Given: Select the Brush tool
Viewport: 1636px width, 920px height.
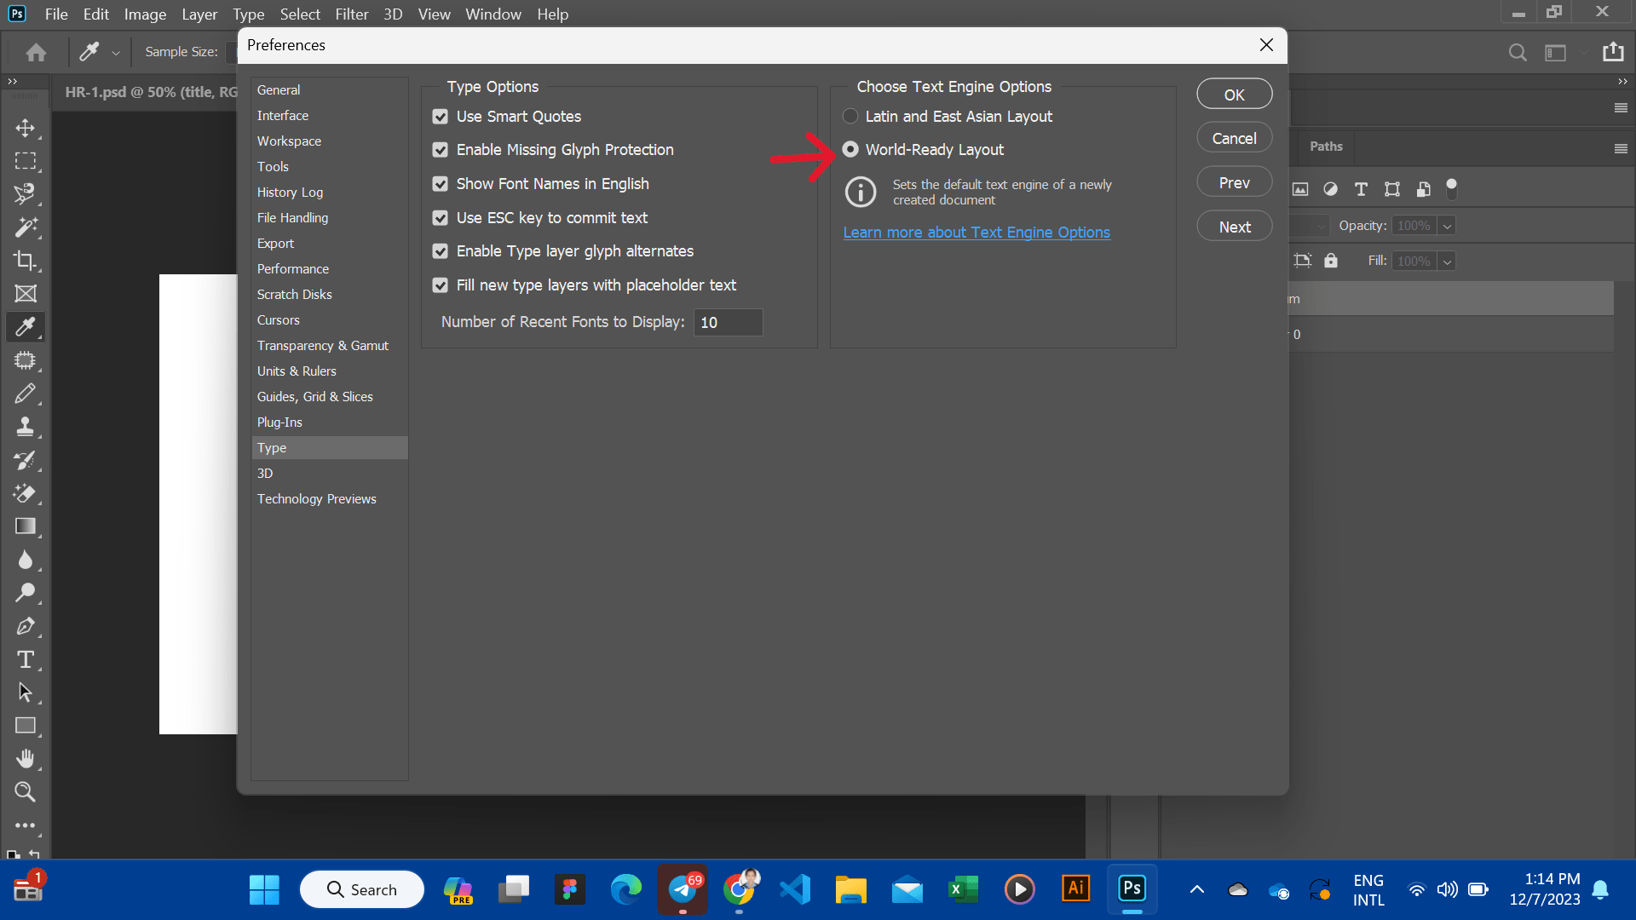Looking at the screenshot, I should 26,394.
